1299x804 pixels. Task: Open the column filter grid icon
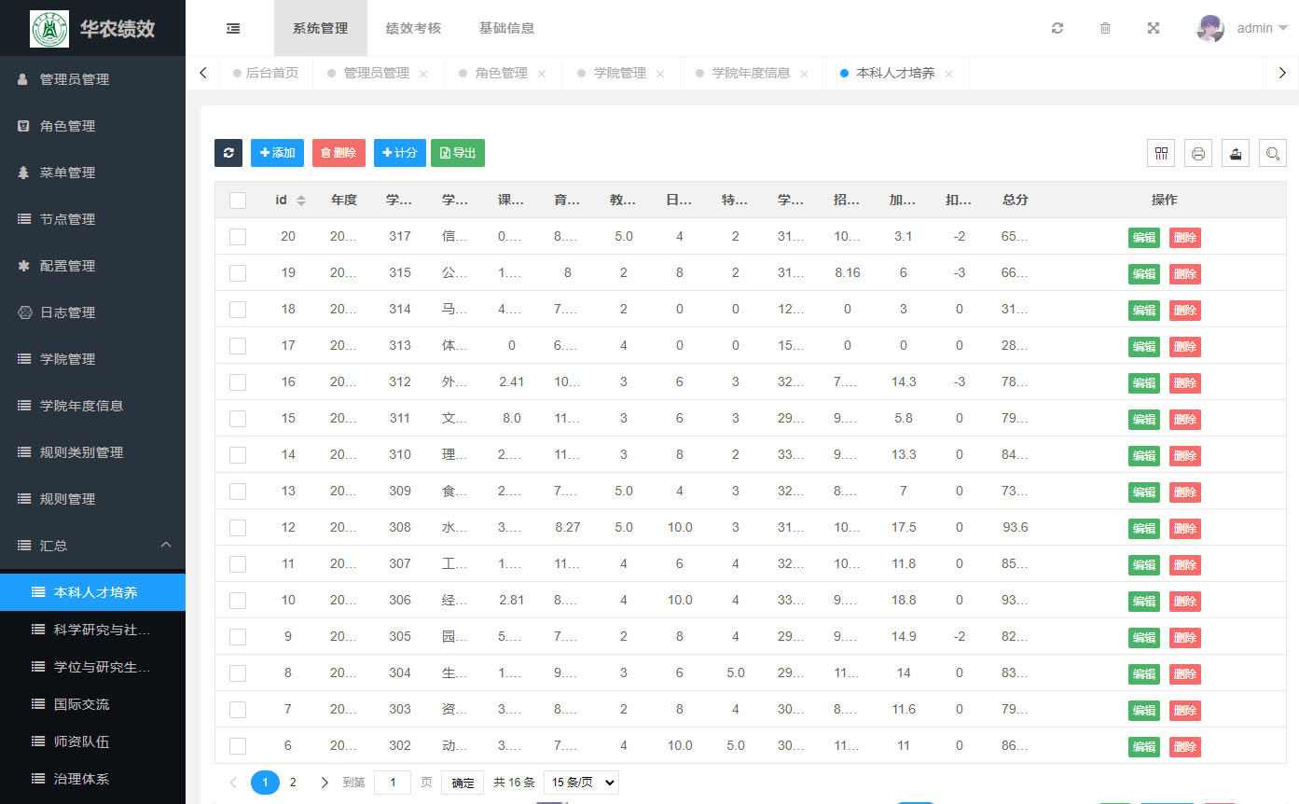[1161, 154]
